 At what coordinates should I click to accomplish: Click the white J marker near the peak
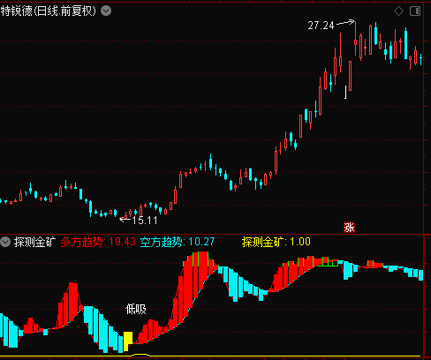pos(346,92)
